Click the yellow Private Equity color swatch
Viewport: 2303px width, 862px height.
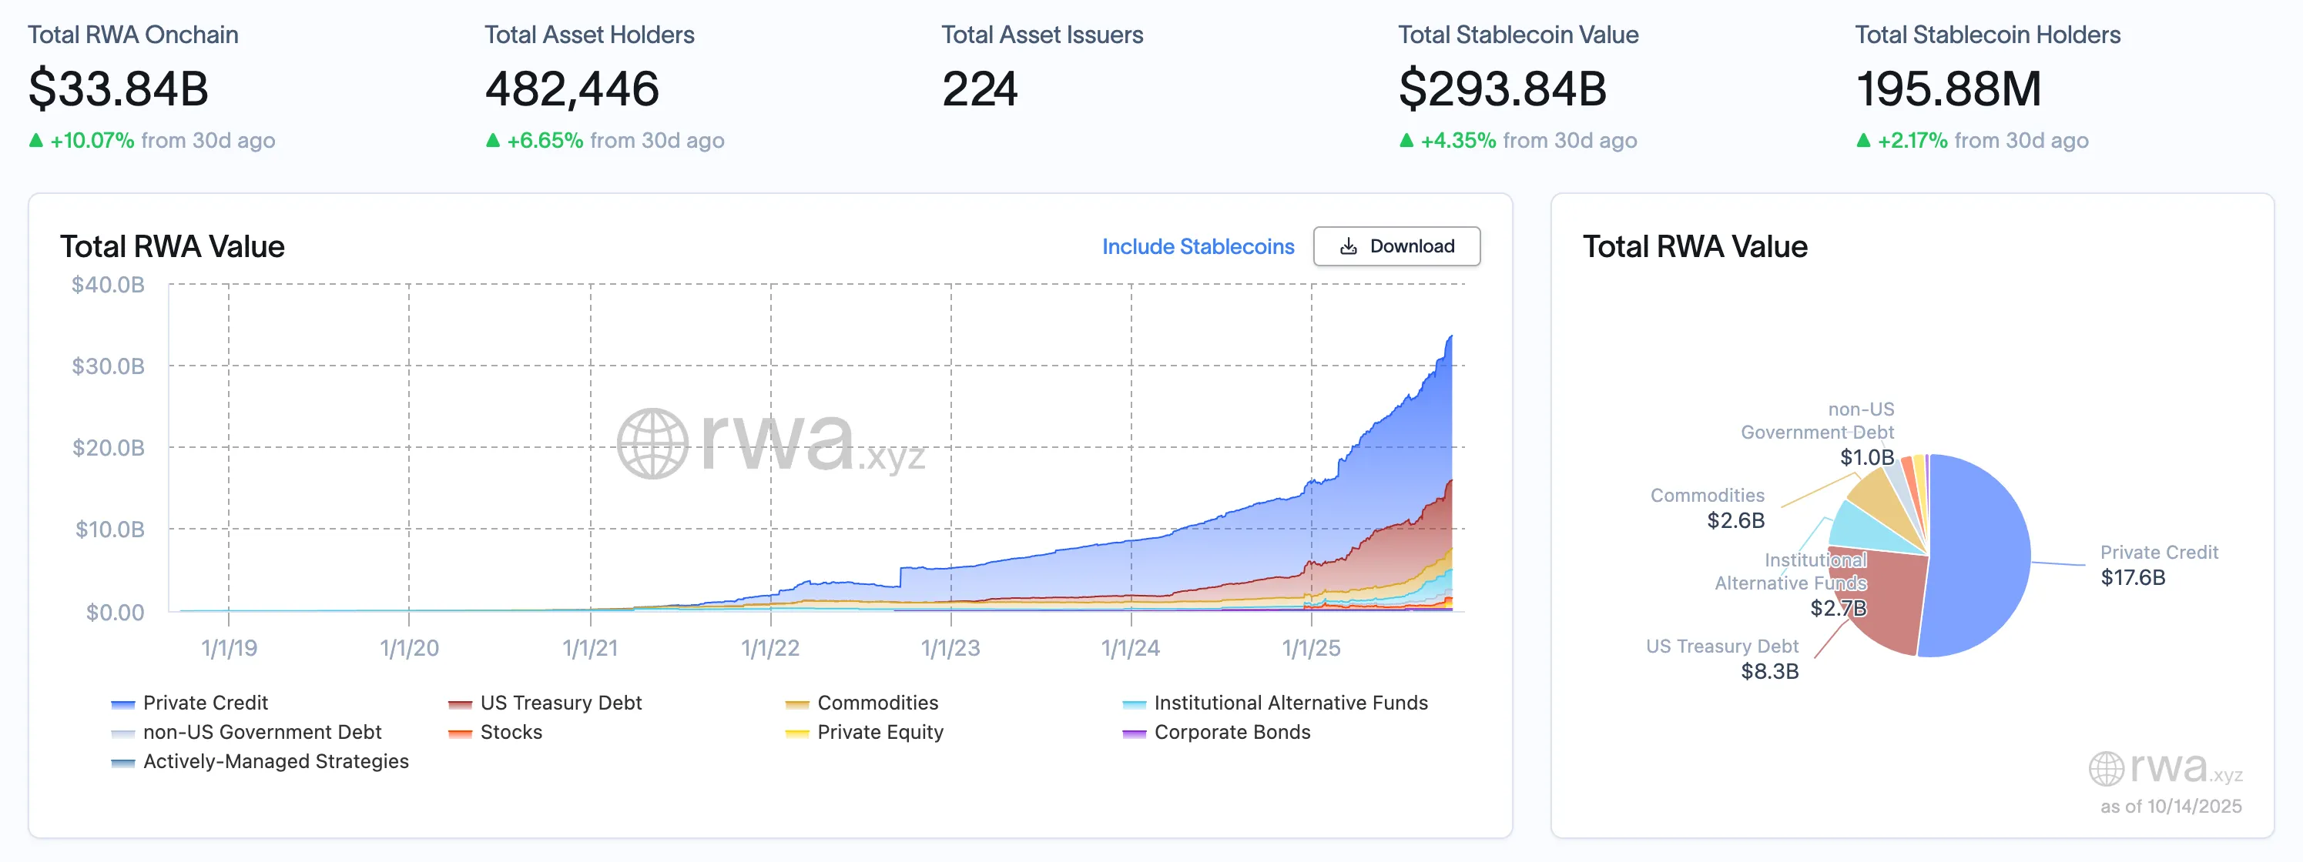pos(796,733)
